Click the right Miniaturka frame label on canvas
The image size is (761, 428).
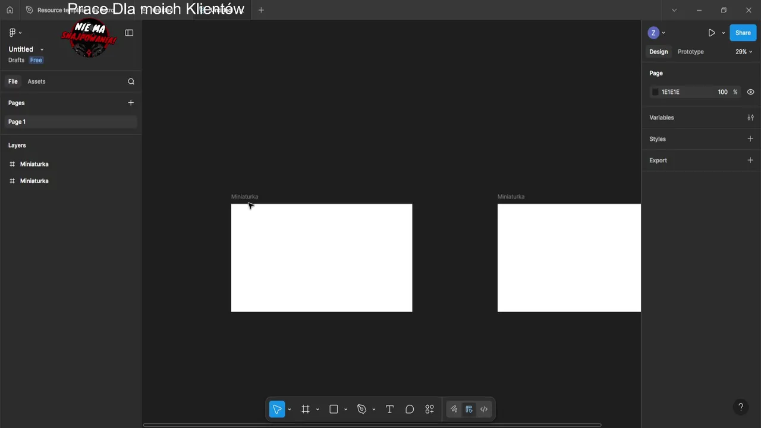[x=511, y=197]
